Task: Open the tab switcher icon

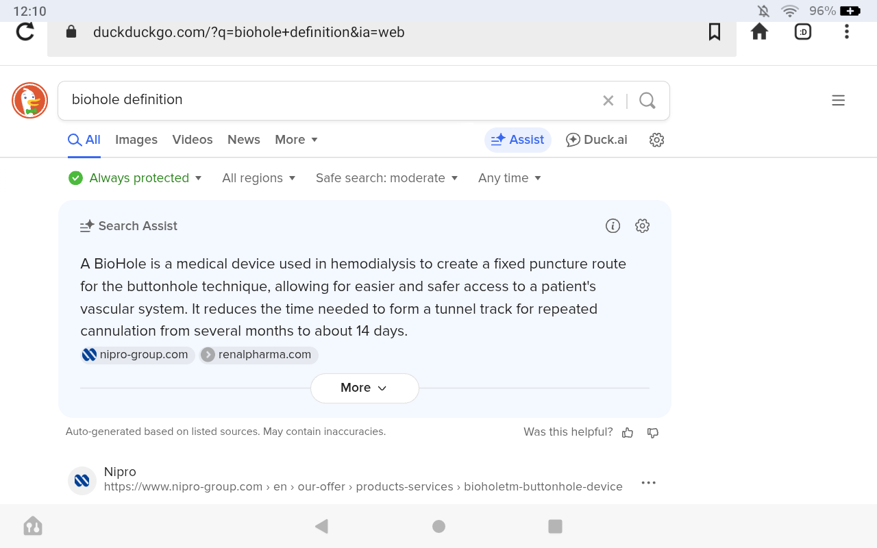Action: 803,32
